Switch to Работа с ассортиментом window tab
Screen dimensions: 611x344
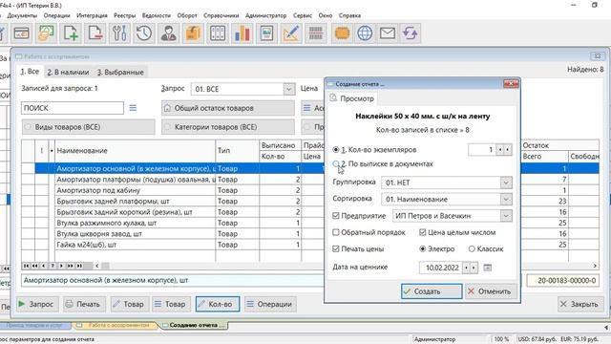115,325
